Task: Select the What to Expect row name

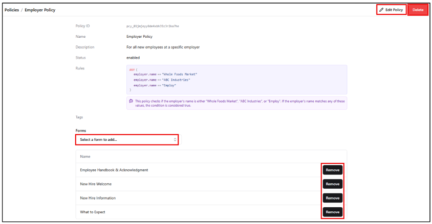Action: [x=93, y=212]
